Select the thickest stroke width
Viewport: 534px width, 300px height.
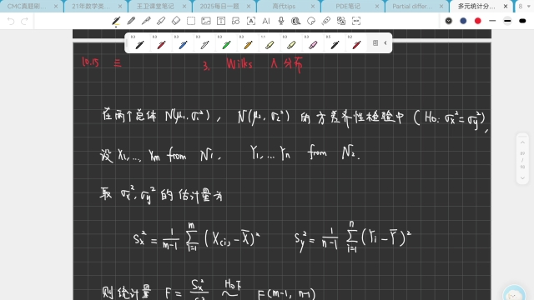522,21
